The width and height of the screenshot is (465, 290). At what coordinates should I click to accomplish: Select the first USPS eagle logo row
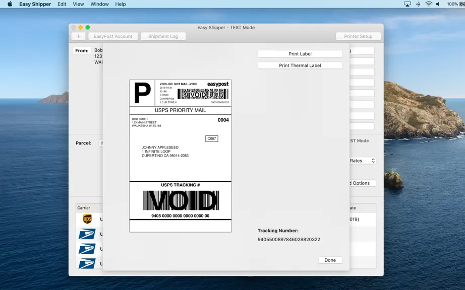tap(87, 234)
